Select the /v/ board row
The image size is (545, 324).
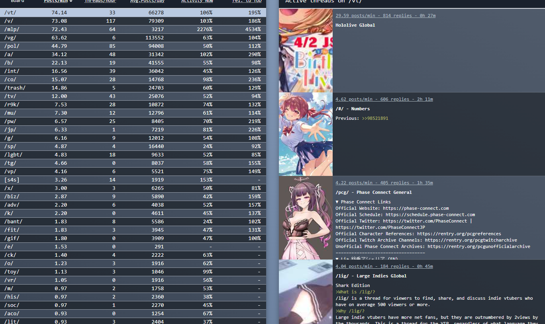pyautogui.click(x=133, y=21)
